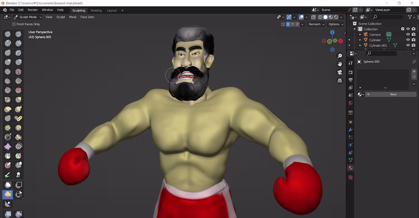This screenshot has width=419, height=218.
Task: Toggle X axis symmetry button
Action: [x=288, y=24]
